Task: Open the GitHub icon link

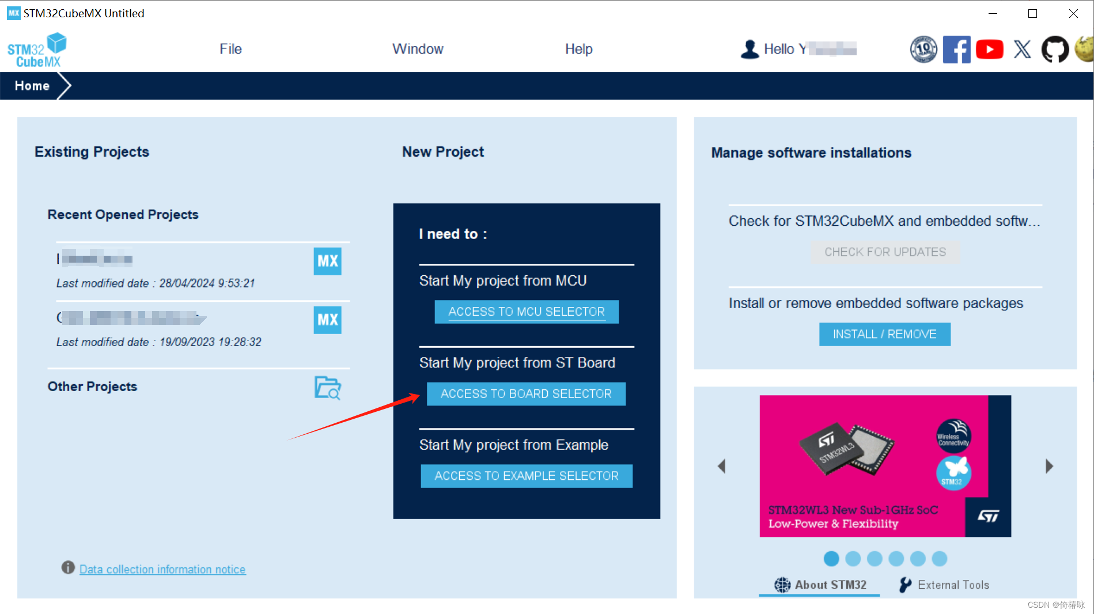Action: [x=1055, y=49]
